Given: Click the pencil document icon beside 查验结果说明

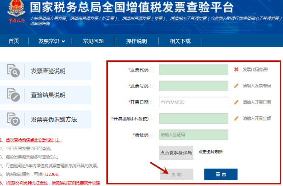Looking at the screenshot, I should pyautogui.click(x=12, y=95).
